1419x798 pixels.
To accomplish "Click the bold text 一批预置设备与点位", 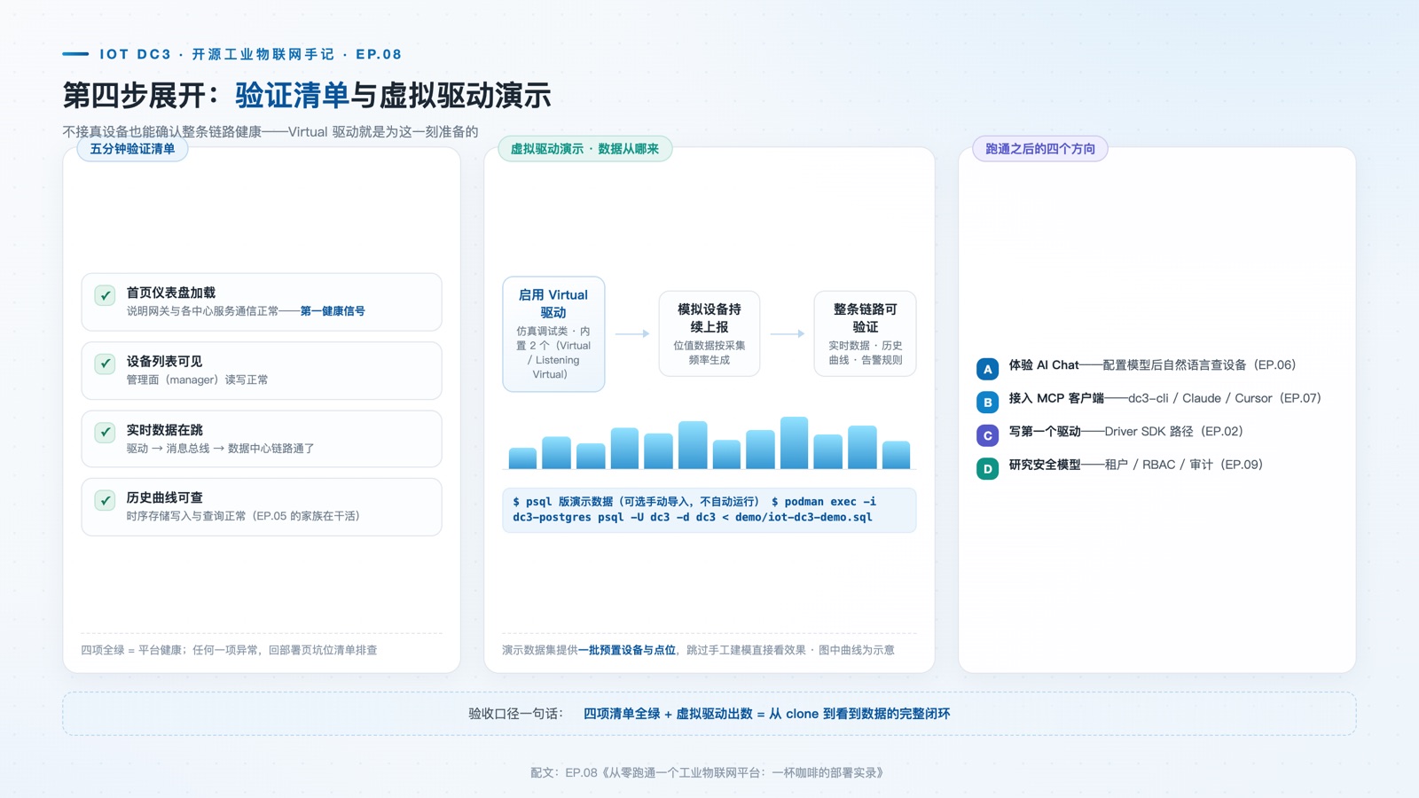I will (x=627, y=650).
